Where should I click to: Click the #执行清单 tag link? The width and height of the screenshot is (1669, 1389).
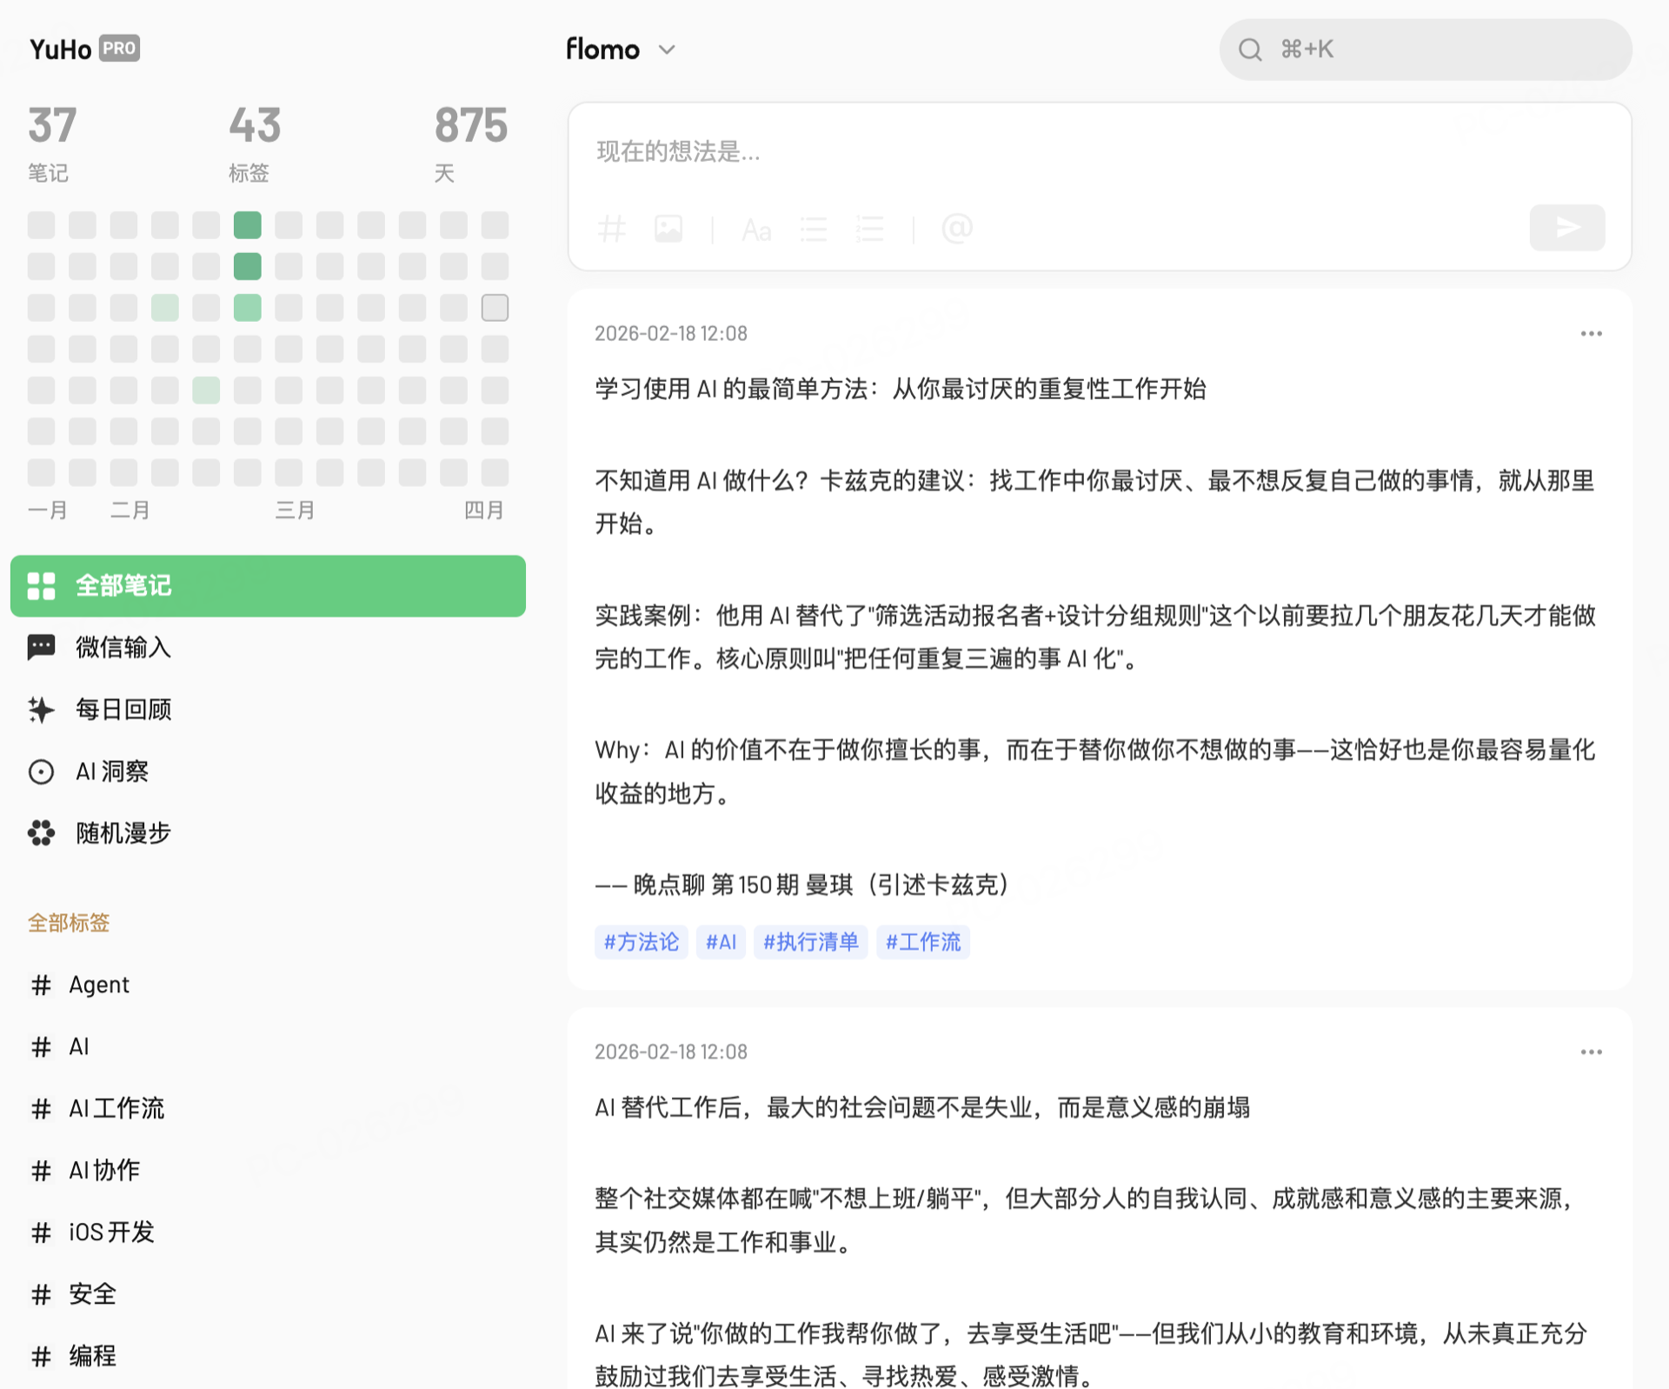[810, 942]
